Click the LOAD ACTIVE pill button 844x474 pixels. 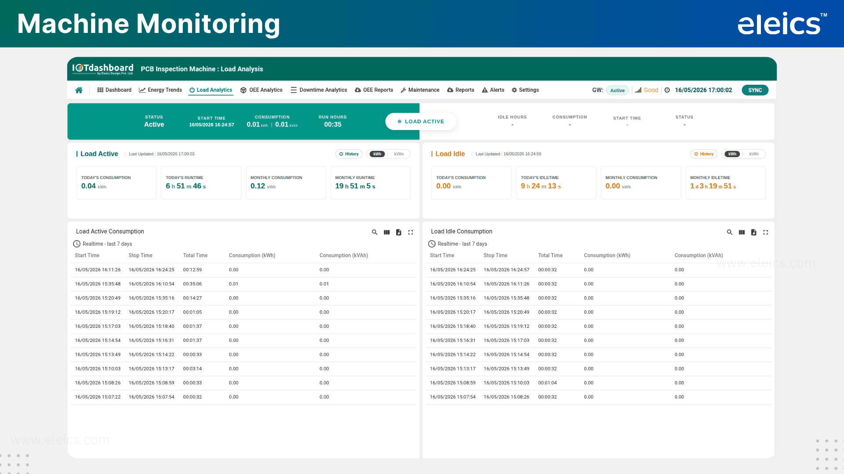pos(421,122)
